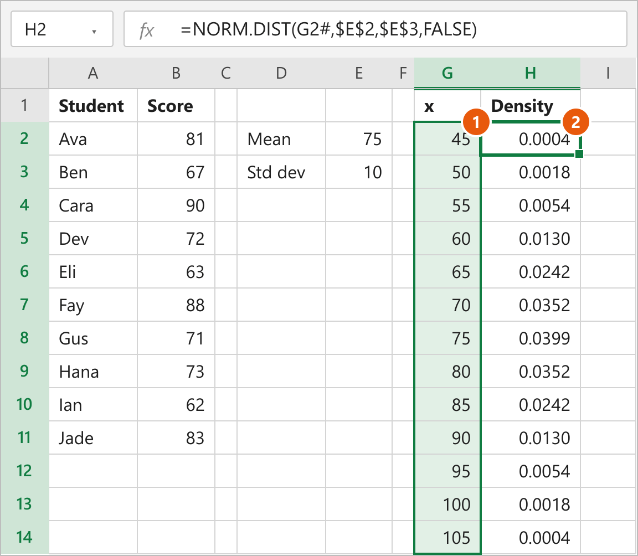
Task: Select row 14 header
Action: pos(25,537)
